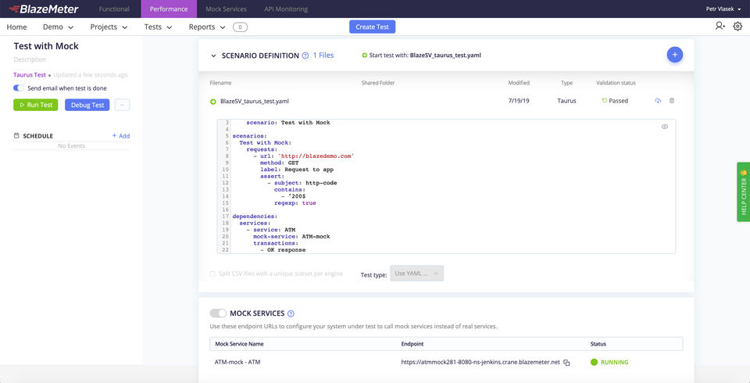
Task: Click the Description field
Action: click(30, 60)
